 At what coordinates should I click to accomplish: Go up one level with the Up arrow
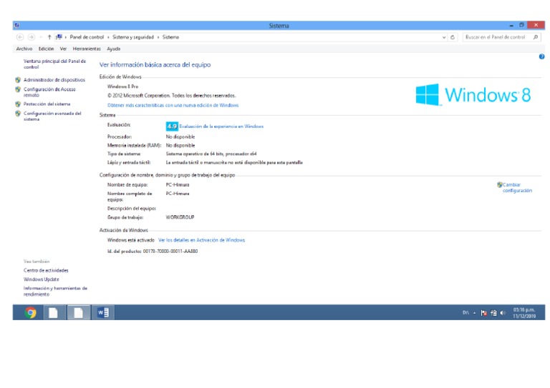tap(49, 37)
